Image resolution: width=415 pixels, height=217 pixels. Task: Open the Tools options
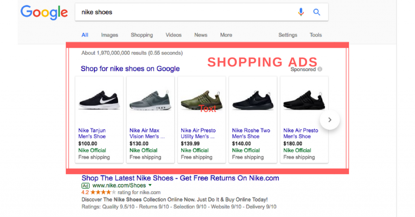[316, 35]
